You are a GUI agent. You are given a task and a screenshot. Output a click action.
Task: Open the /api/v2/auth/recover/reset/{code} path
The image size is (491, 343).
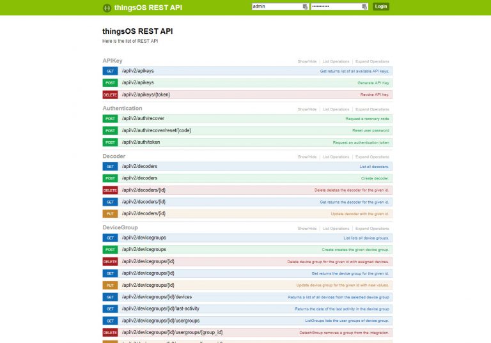pos(156,130)
